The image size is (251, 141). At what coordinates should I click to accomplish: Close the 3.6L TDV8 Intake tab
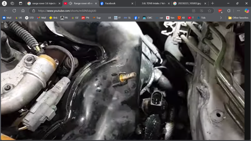pos(169,3)
